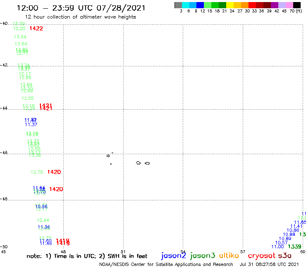Click the 's3a' satellite legend label

point(285,256)
